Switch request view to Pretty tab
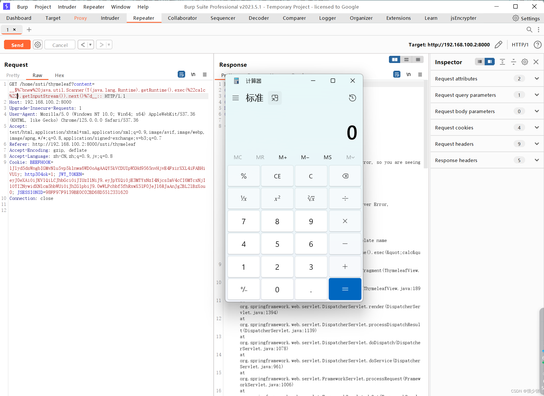 (13, 75)
